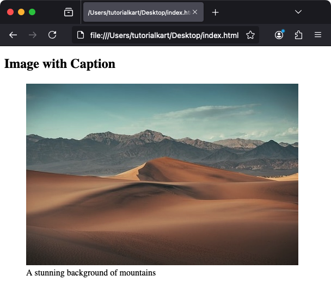Close the window with the red button
331x294 pixels.
pyautogui.click(x=10, y=12)
